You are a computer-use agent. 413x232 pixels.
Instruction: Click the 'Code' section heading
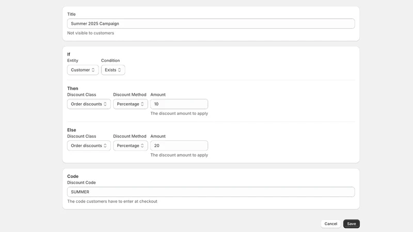coord(73,176)
